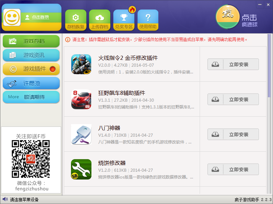Click the title 火线指令2 金币修改插件
This screenshot has height=204, width=273.
(128, 58)
